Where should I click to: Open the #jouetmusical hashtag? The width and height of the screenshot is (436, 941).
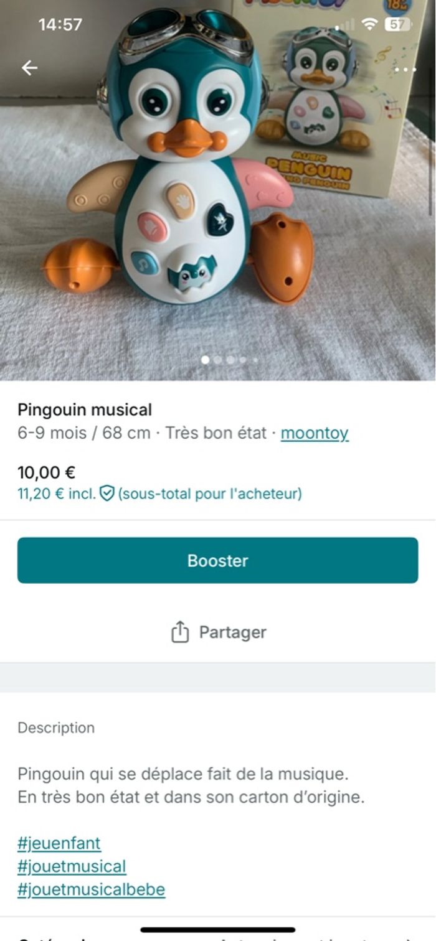click(x=72, y=866)
